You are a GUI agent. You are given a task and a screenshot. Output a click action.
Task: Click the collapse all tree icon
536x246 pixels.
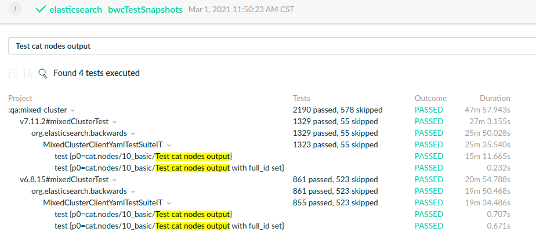click(x=13, y=73)
